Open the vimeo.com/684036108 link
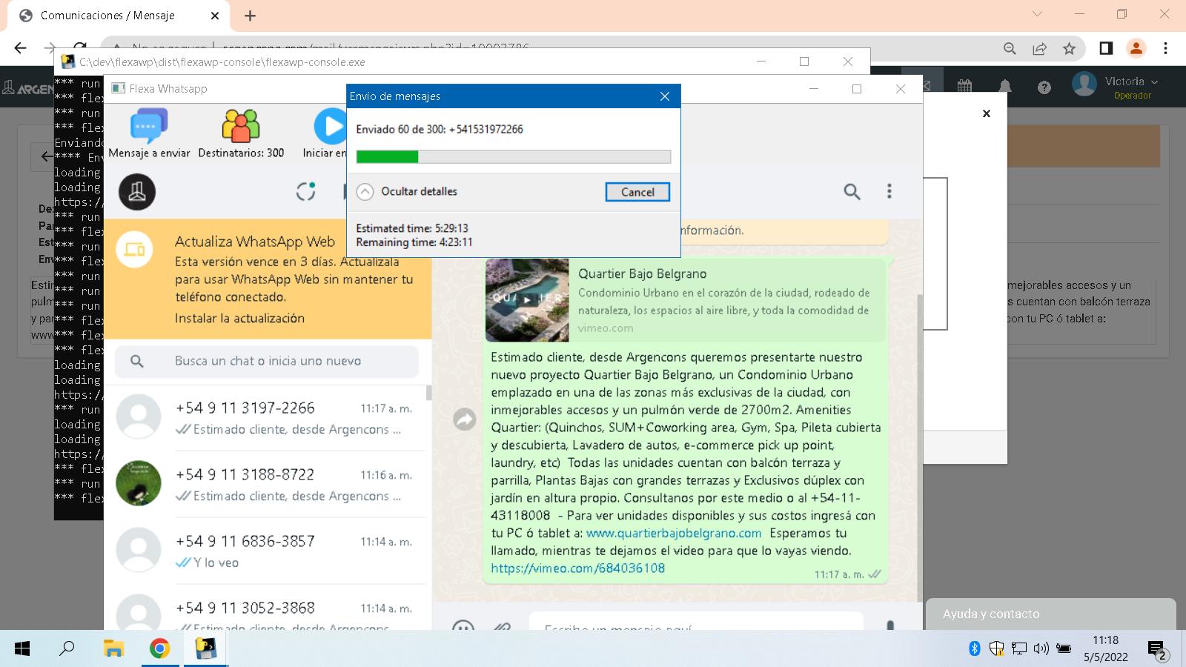This screenshot has width=1186, height=667. pos(578,568)
